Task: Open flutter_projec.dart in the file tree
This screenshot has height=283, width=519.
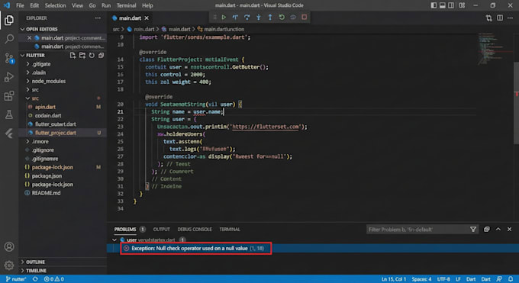Action: 56,133
